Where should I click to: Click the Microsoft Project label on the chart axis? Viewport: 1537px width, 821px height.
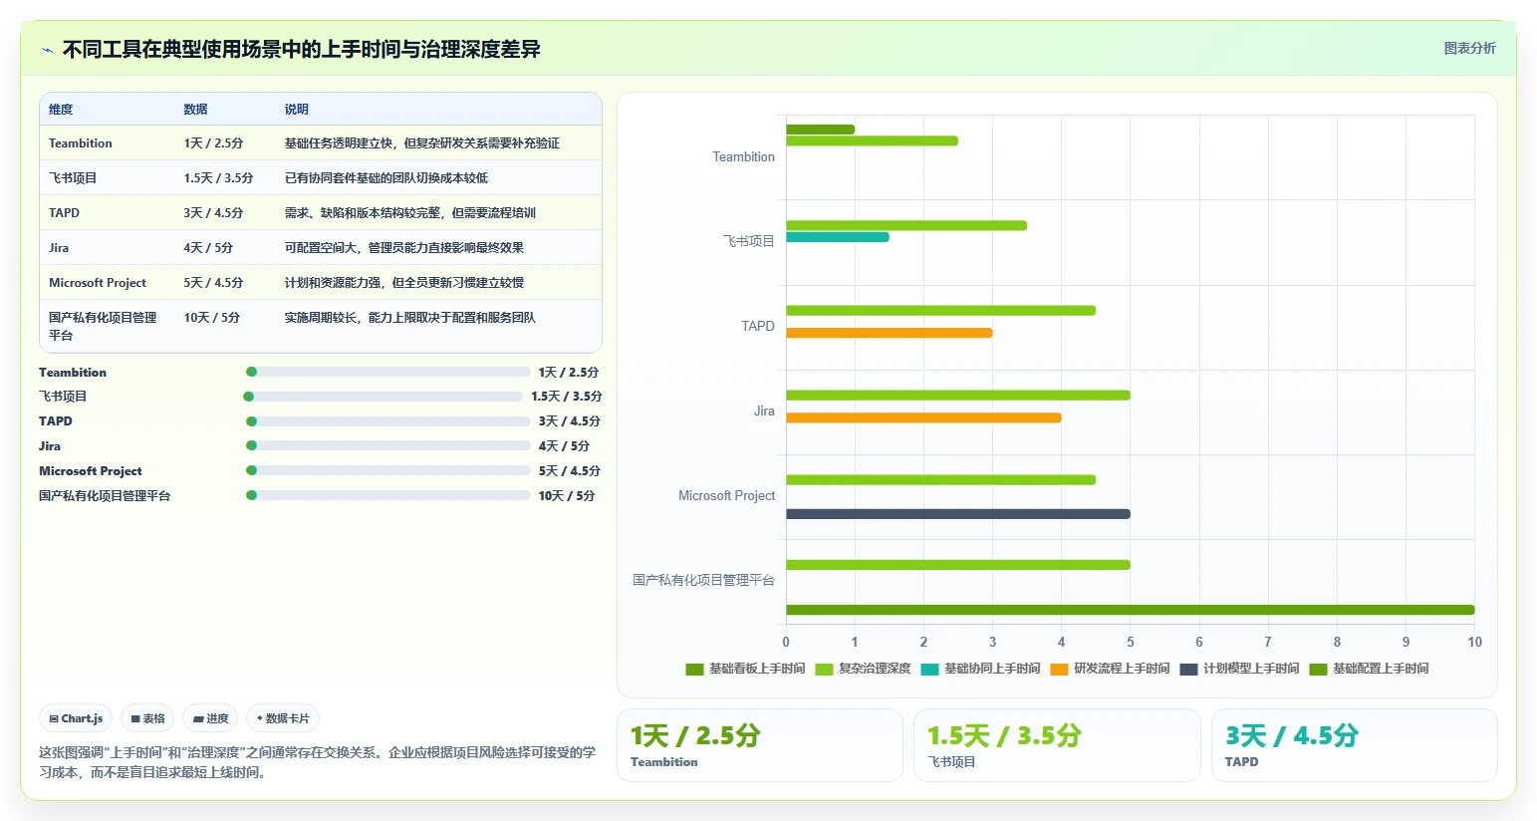tap(726, 495)
